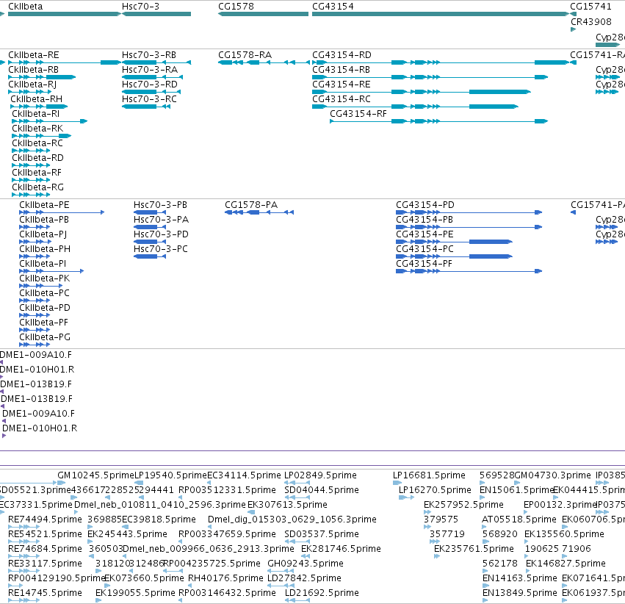
Task: Click Hsc70-3-RD transcript label
Action: pos(150,85)
